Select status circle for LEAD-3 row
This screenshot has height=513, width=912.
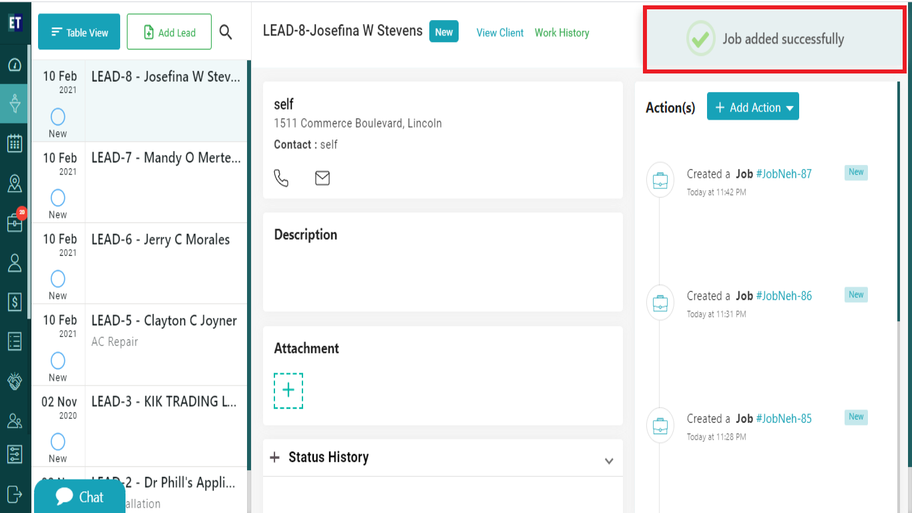point(58,442)
